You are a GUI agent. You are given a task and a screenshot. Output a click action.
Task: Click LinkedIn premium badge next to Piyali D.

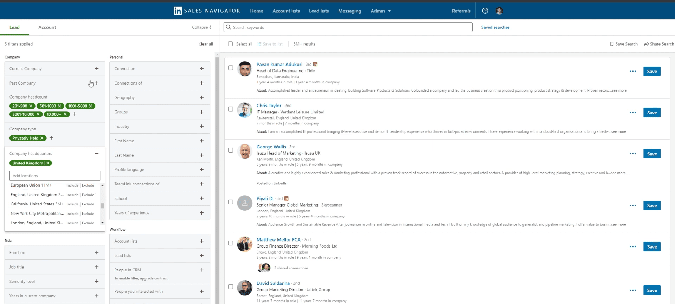[x=287, y=198]
